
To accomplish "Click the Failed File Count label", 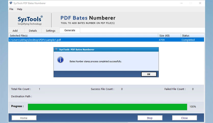I will point(175,89).
